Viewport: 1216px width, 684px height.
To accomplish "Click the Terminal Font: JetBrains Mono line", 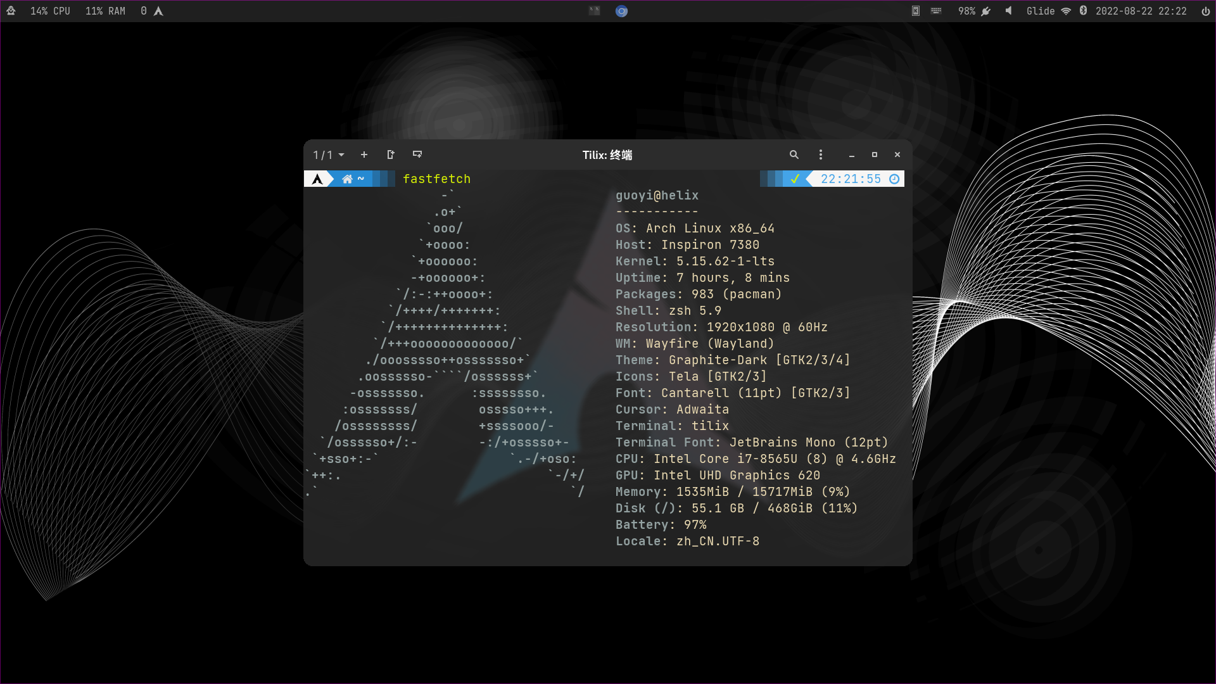I will [x=752, y=443].
